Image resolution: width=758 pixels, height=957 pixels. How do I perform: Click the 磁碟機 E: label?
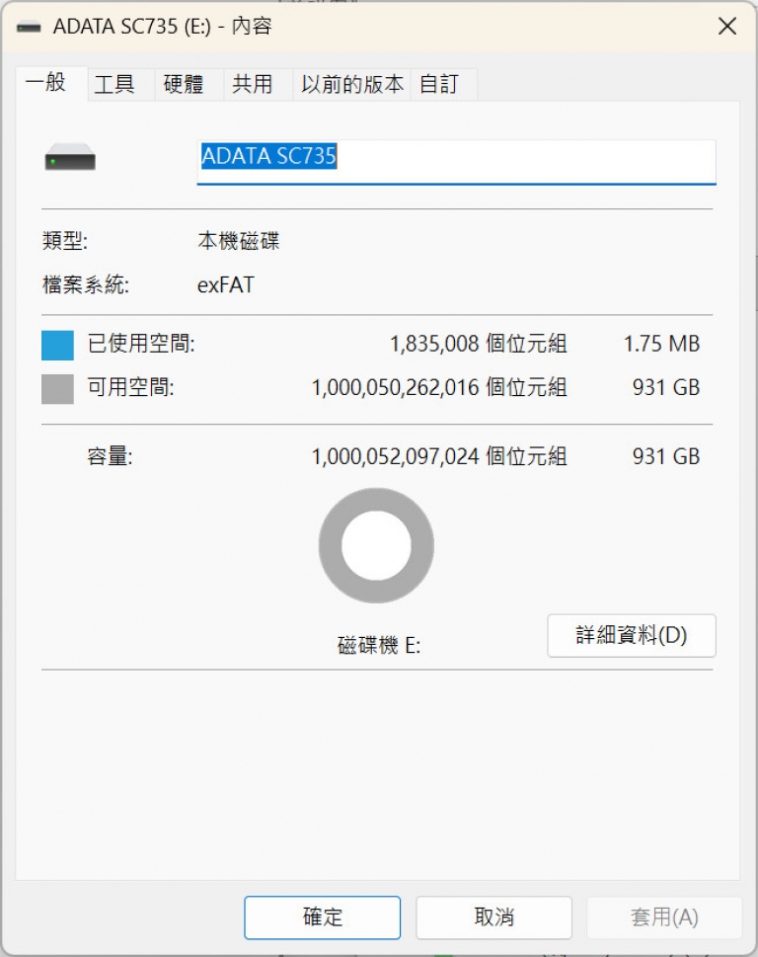tap(379, 646)
